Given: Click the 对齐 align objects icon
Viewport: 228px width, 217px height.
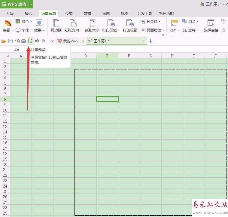Looking at the screenshot, I should [x=175, y=23].
